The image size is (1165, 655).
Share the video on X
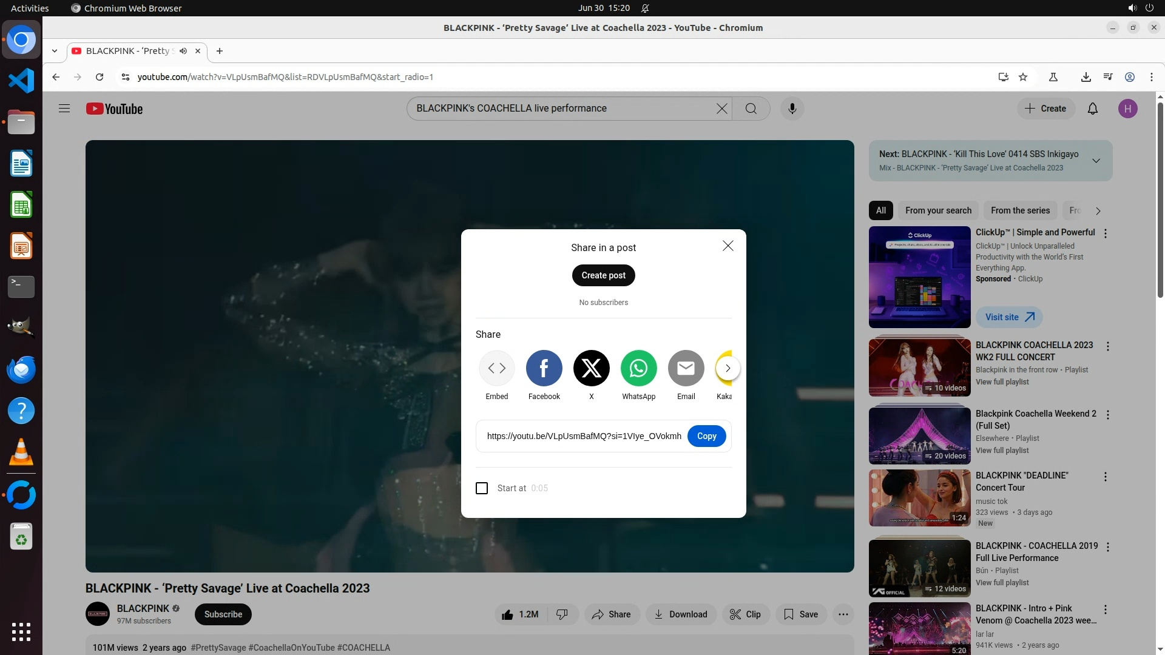tap(591, 368)
